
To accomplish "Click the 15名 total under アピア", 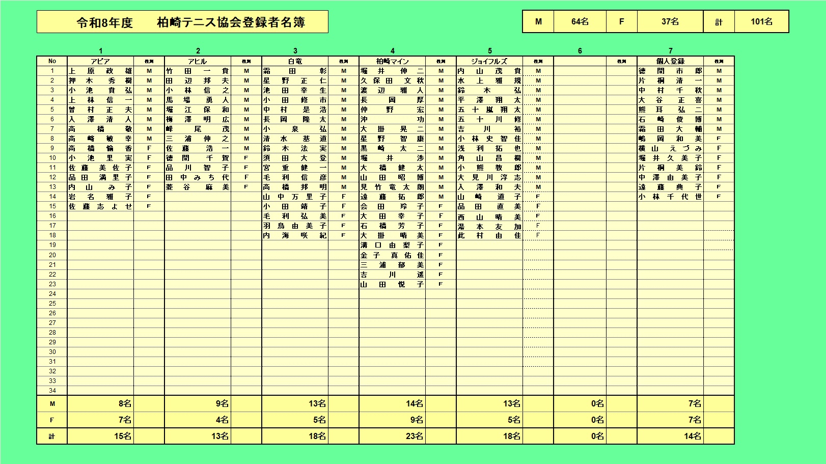I will click(100, 436).
